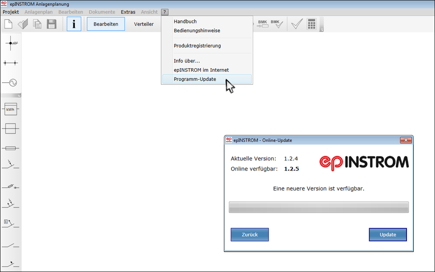Image resolution: width=435 pixels, height=272 pixels.
Task: Select the double-arrow breaker switch symbol
Action: [11, 204]
